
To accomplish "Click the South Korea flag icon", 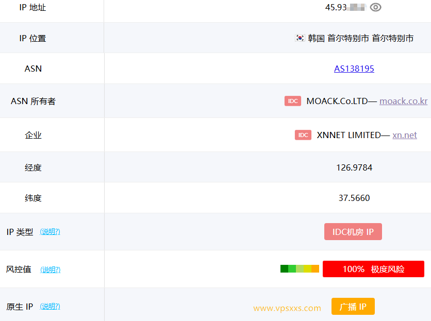I will 299,38.
